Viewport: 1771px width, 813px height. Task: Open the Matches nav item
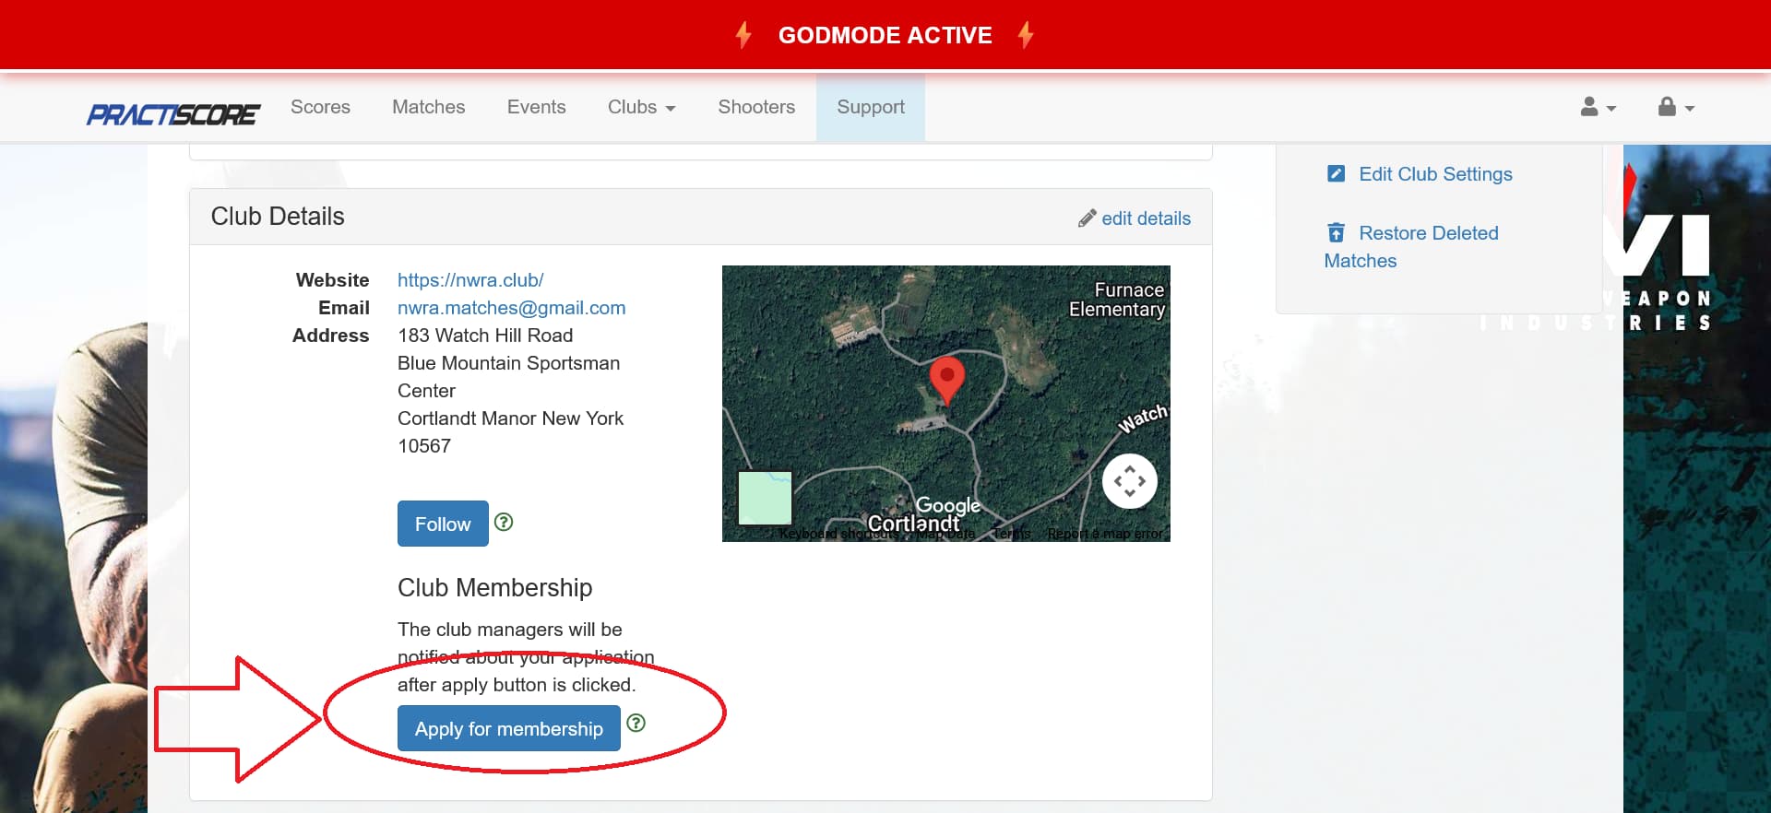click(428, 107)
